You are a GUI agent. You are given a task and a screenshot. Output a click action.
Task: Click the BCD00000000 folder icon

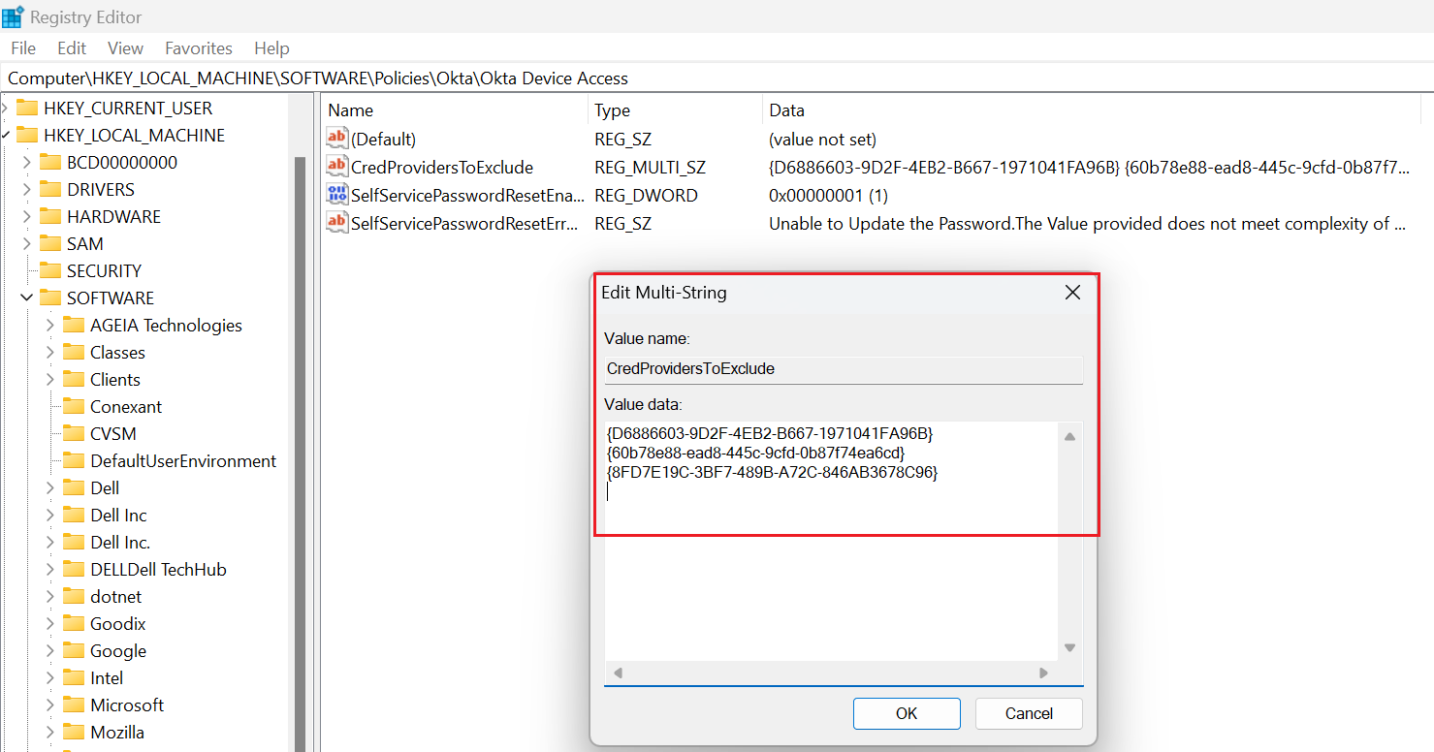point(50,163)
